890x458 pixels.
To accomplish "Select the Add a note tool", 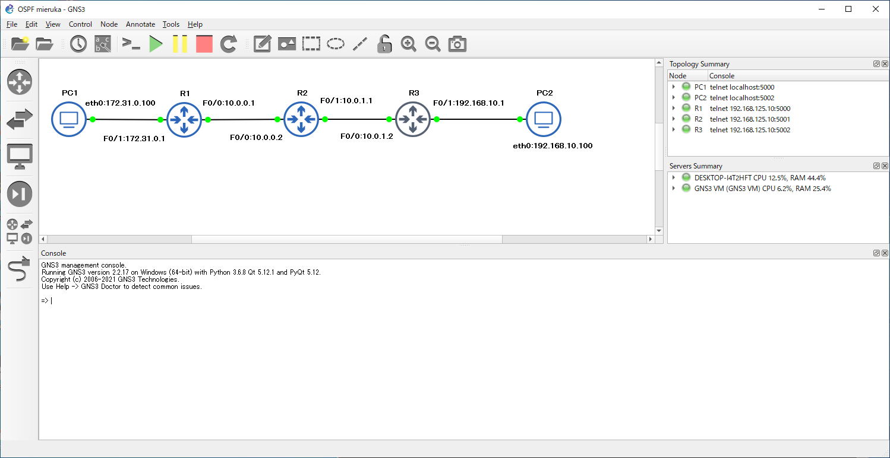I will click(262, 44).
